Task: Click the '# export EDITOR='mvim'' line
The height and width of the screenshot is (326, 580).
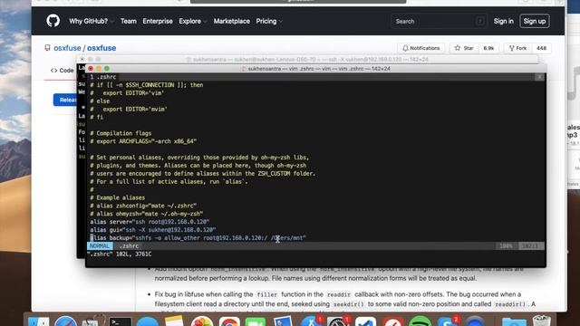Action: point(129,109)
